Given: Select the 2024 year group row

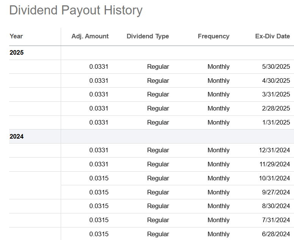Looking at the screenshot, I should coord(17,136).
